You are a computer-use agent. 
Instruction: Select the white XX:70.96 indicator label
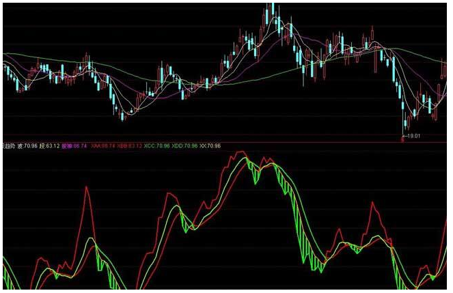pyautogui.click(x=210, y=146)
